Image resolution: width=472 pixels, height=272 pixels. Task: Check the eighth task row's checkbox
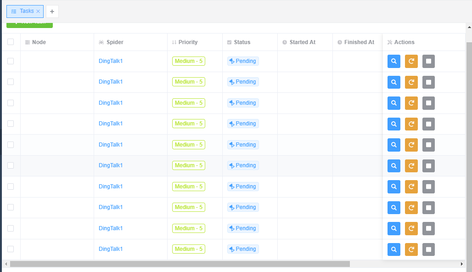point(11,207)
